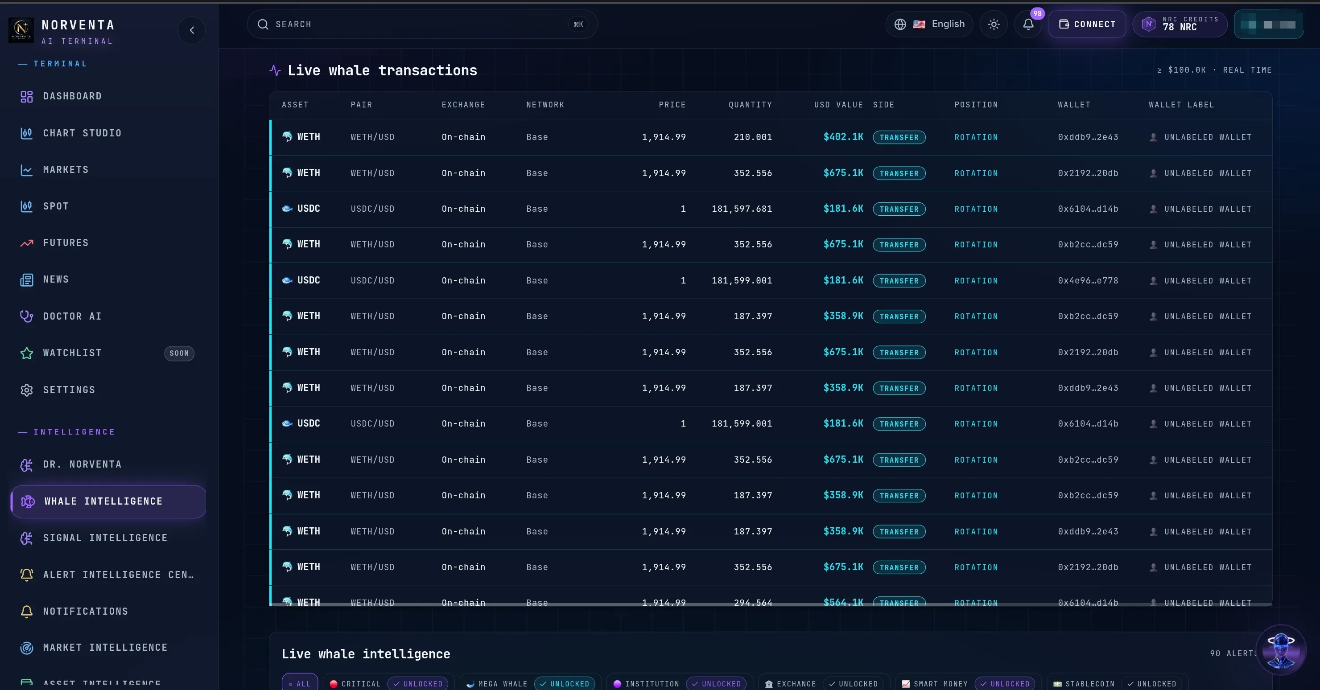Select the Spot candlestick icon
Viewport: 1320px width, 690px height.
tap(26, 206)
